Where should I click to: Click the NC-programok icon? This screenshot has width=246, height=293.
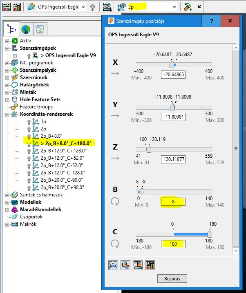tap(15, 63)
